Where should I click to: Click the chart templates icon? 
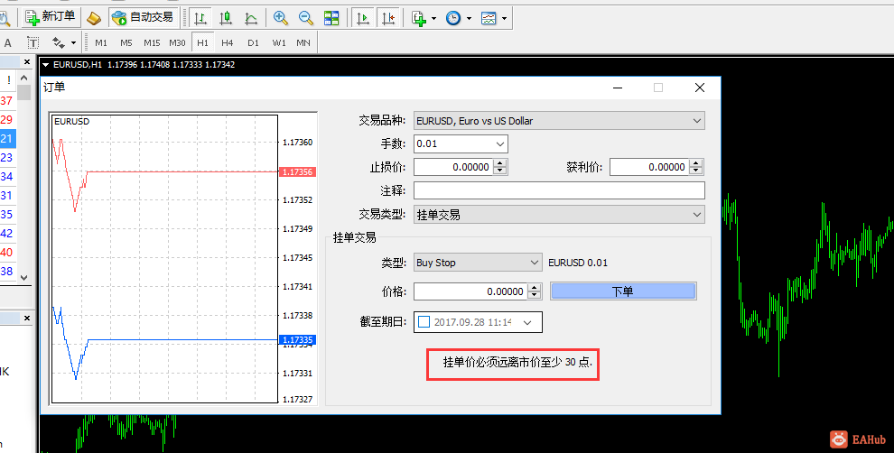489,18
